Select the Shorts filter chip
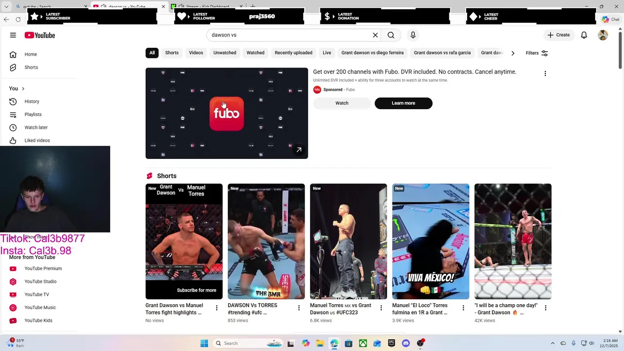This screenshot has height=351, width=624. coord(172,53)
